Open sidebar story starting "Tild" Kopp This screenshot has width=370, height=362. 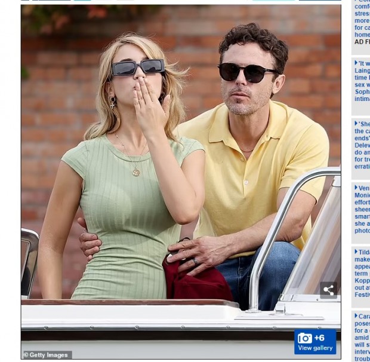tap(362, 274)
